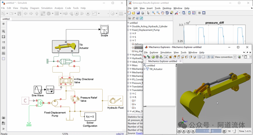Open Model Configuration Parameters gear icon
Screen dimensions: 253x135
49,13
